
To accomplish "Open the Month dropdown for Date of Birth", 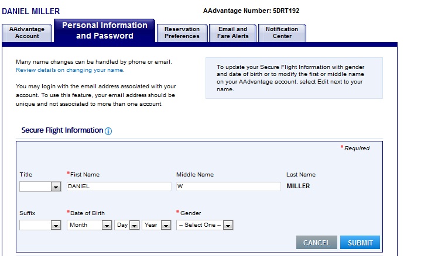I will pyautogui.click(x=90, y=225).
